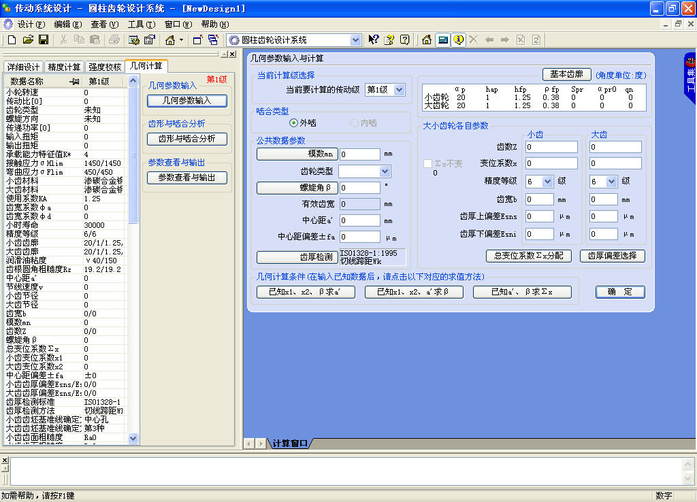The height and width of the screenshot is (502, 697).
Task: Click the Copy toolbar icon
Action: pyautogui.click(x=79, y=40)
